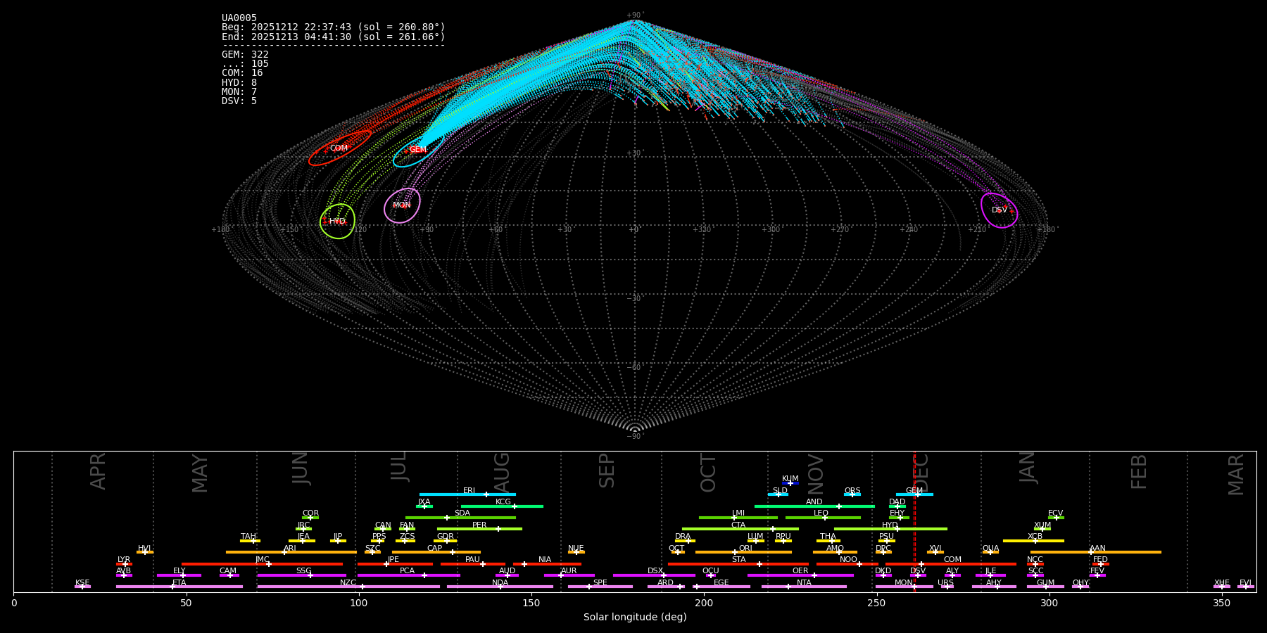Click the UA0005 station label
Viewport: 1267px width, 633px height.
point(239,18)
